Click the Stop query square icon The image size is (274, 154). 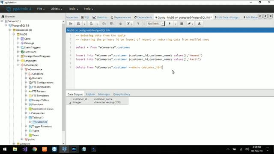(x=182, y=24)
